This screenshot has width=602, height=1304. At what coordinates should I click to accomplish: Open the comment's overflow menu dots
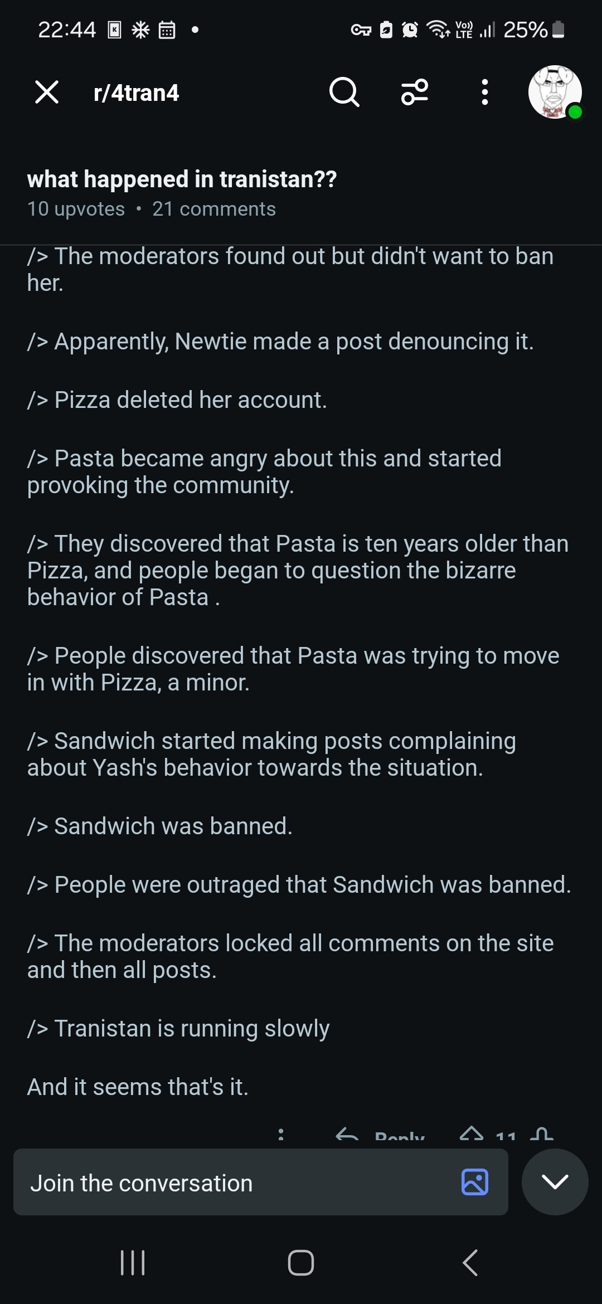(281, 1135)
